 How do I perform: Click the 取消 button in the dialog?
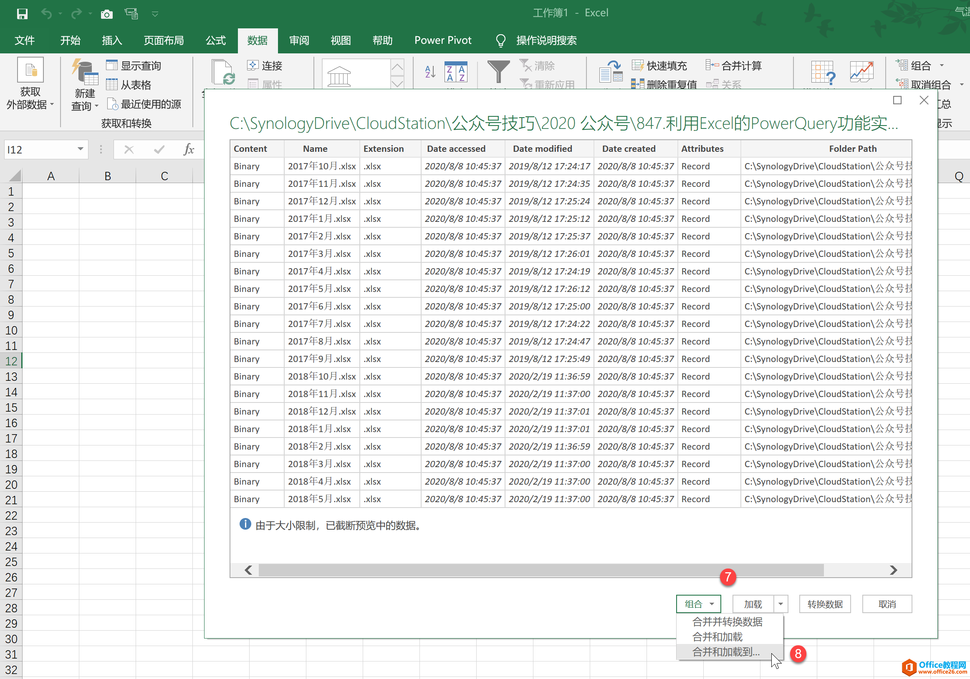(x=887, y=604)
